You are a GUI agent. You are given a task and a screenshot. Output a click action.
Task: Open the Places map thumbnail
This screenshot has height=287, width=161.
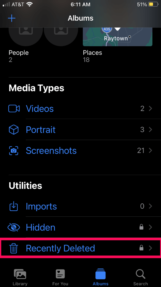tap(117, 37)
